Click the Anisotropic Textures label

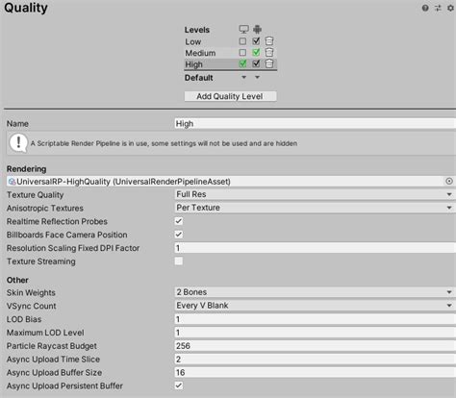(45, 208)
